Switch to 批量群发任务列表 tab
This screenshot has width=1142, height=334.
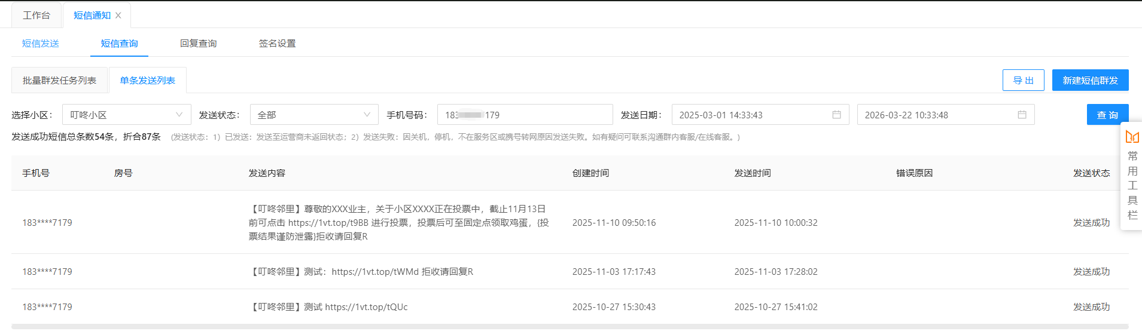click(x=59, y=81)
